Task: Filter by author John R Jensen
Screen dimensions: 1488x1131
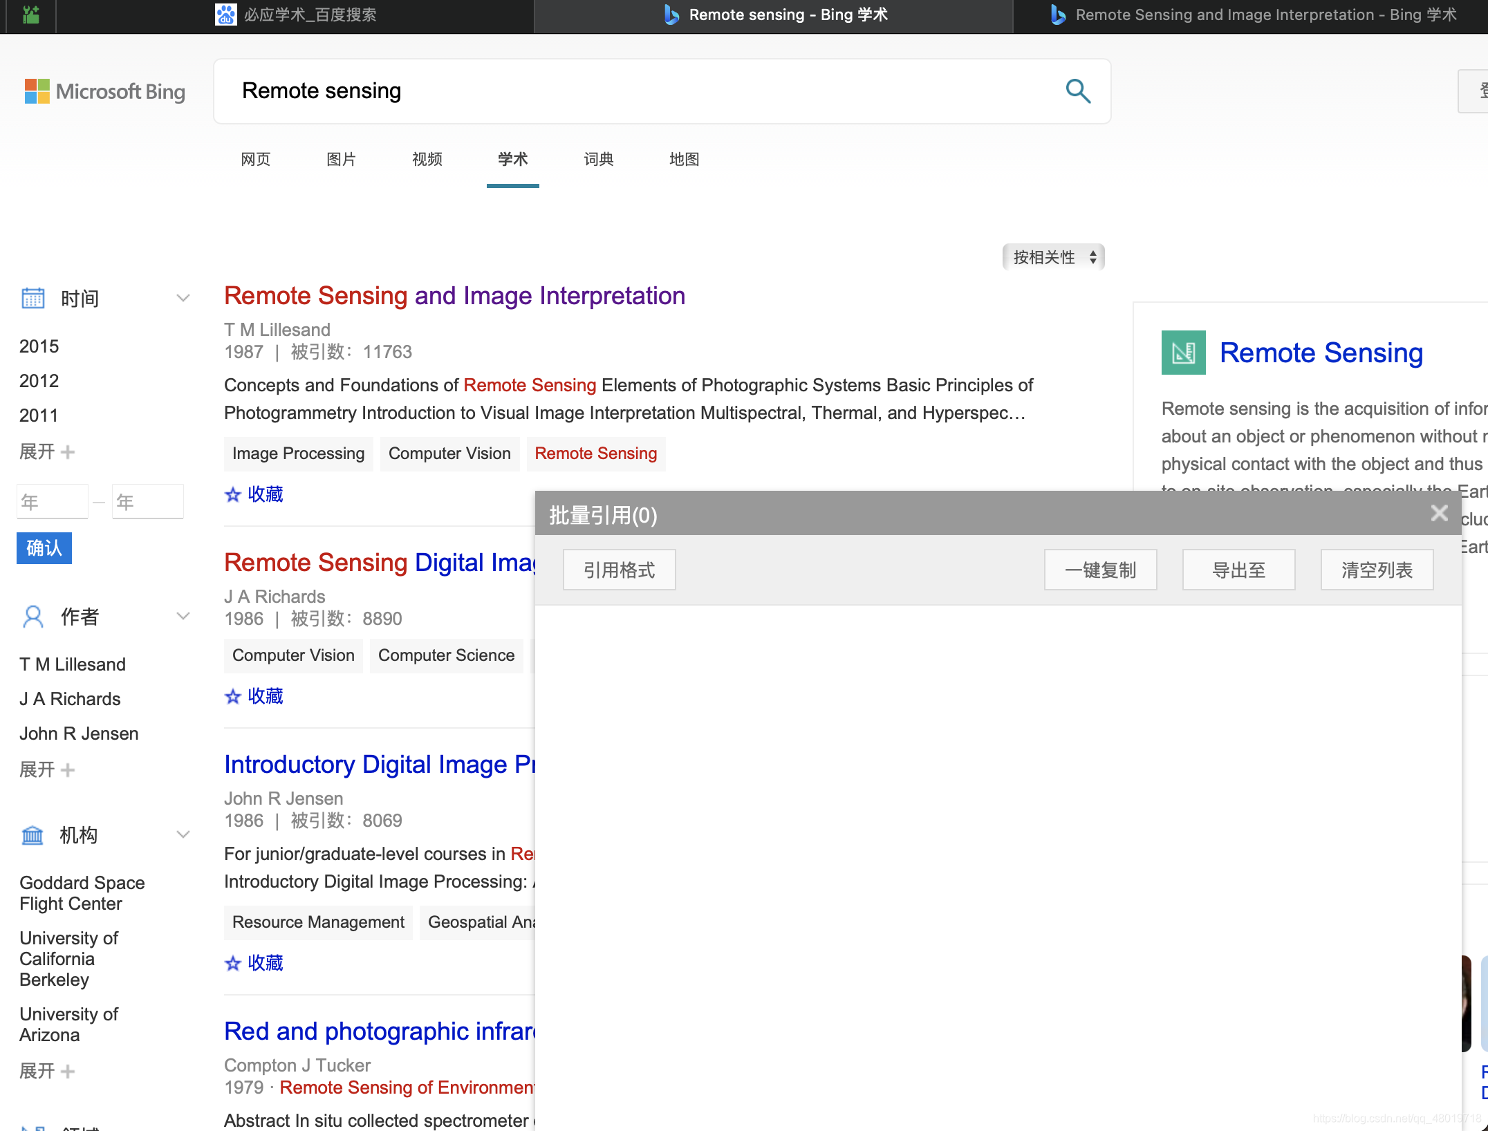Action: 79,733
